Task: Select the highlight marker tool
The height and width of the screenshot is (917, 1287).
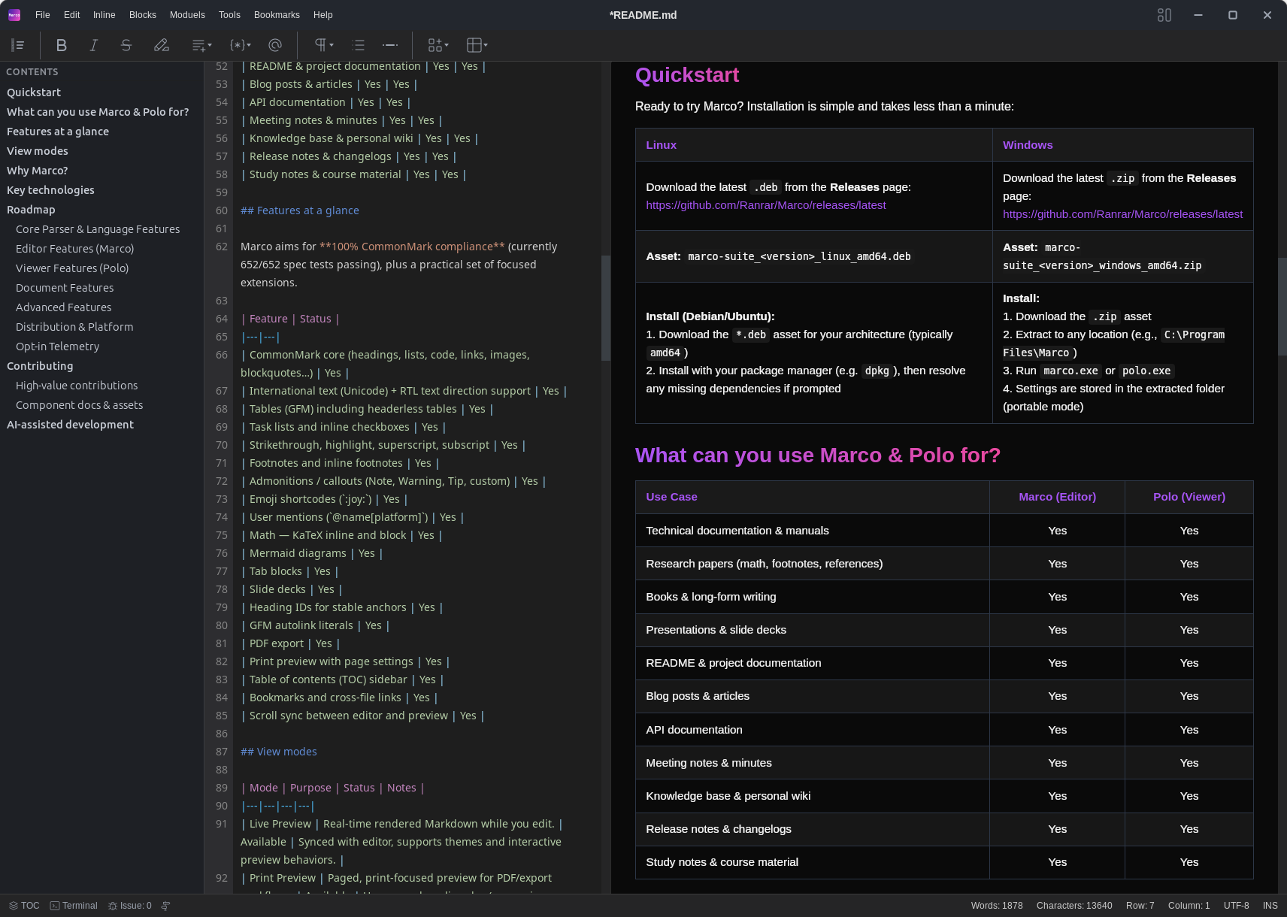Action: (x=162, y=45)
